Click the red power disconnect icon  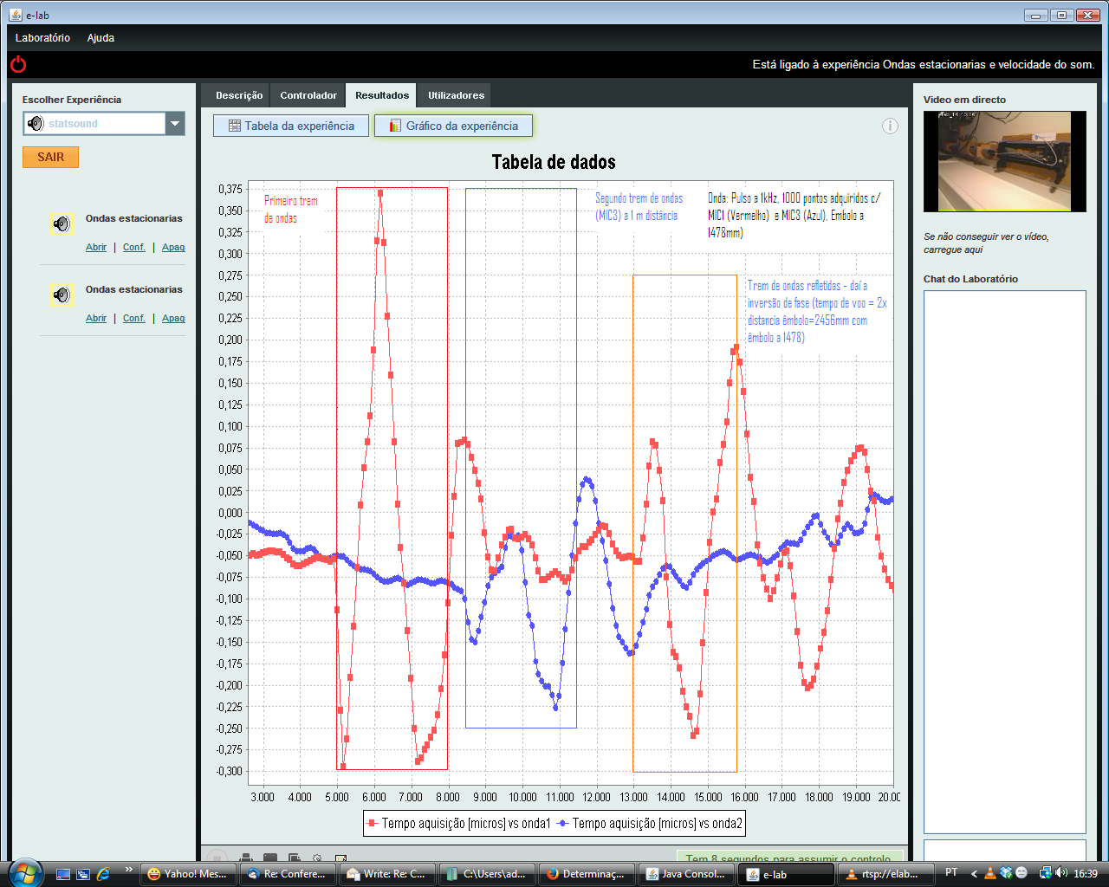point(18,64)
